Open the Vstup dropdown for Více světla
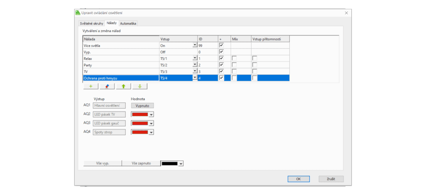 click(x=195, y=45)
